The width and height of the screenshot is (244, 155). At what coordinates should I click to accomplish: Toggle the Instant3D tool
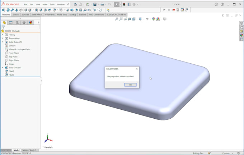coord(108,10)
